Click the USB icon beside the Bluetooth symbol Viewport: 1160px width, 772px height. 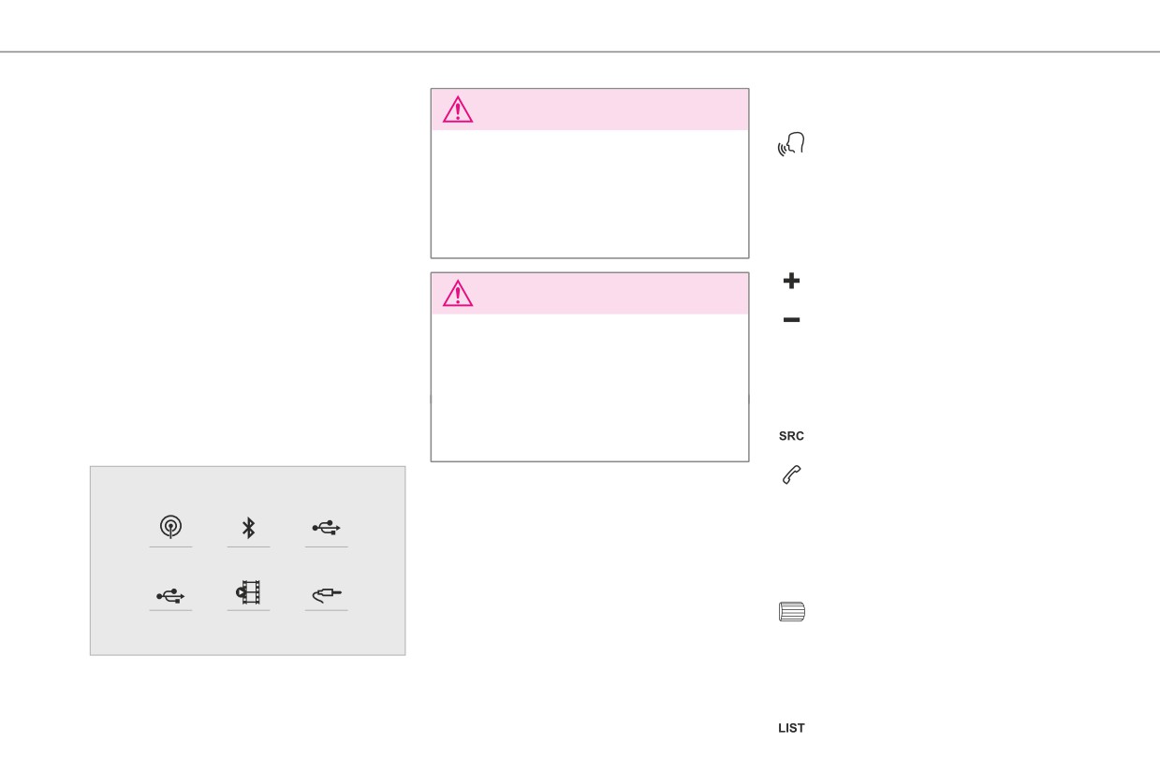[x=326, y=529]
